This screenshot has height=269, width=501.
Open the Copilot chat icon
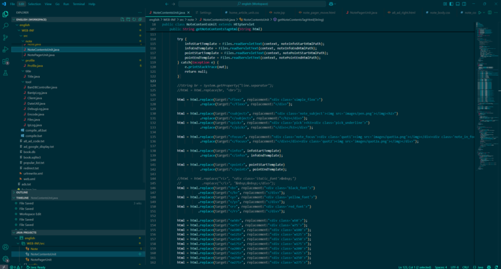331,4
